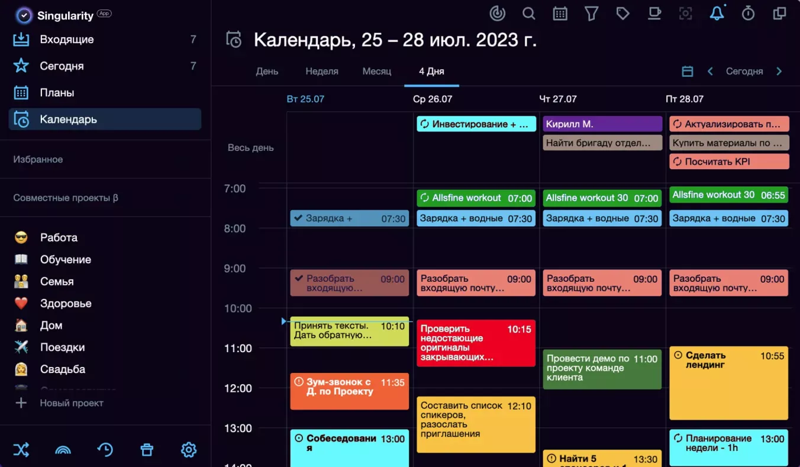This screenshot has height=467, width=800.
Task: Select the Вт 25.07 day header
Action: click(305, 99)
